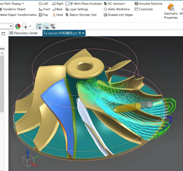Click the pie-chart color filter icon
The height and width of the screenshot is (171, 183).
tap(18, 26)
